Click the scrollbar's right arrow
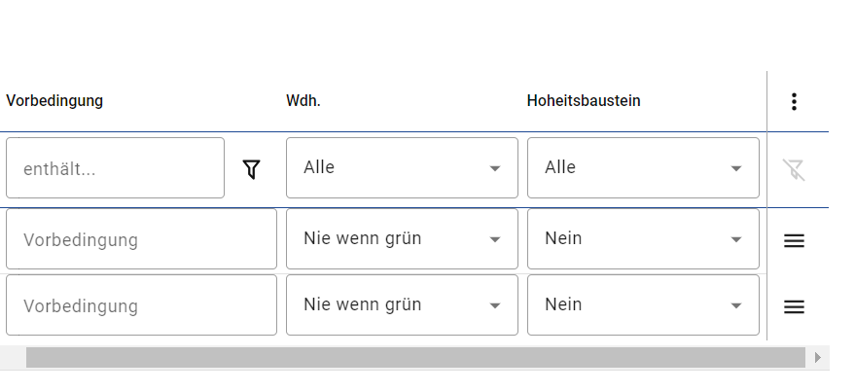This screenshot has height=392, width=855. 817,357
